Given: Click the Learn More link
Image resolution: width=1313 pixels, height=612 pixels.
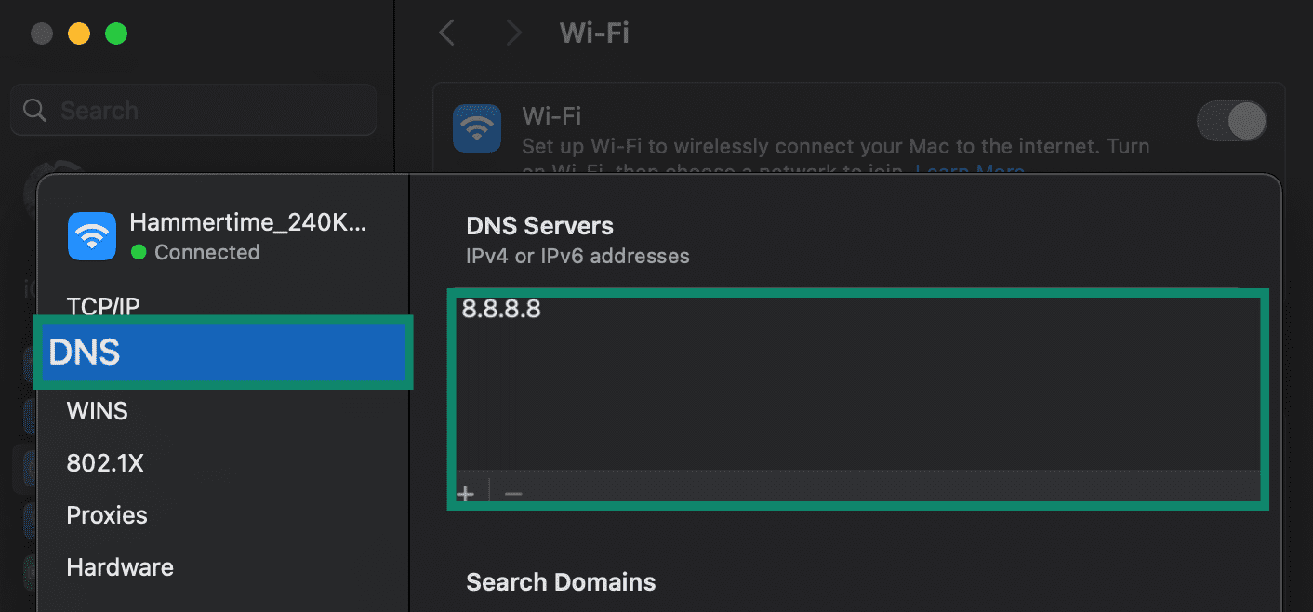Looking at the screenshot, I should (970, 171).
